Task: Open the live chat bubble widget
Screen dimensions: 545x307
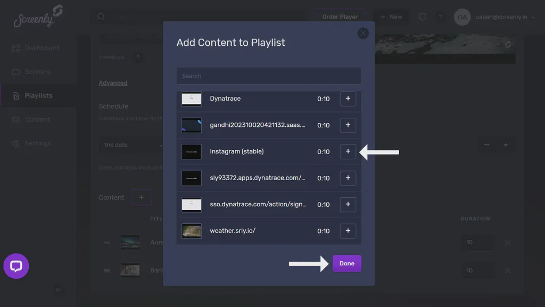Action: click(x=16, y=266)
